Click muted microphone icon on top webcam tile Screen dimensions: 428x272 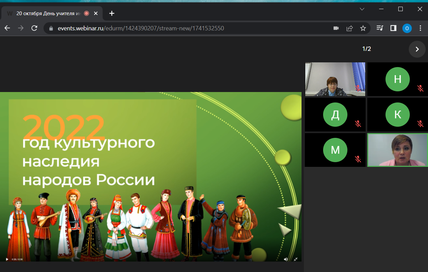click(x=358, y=88)
